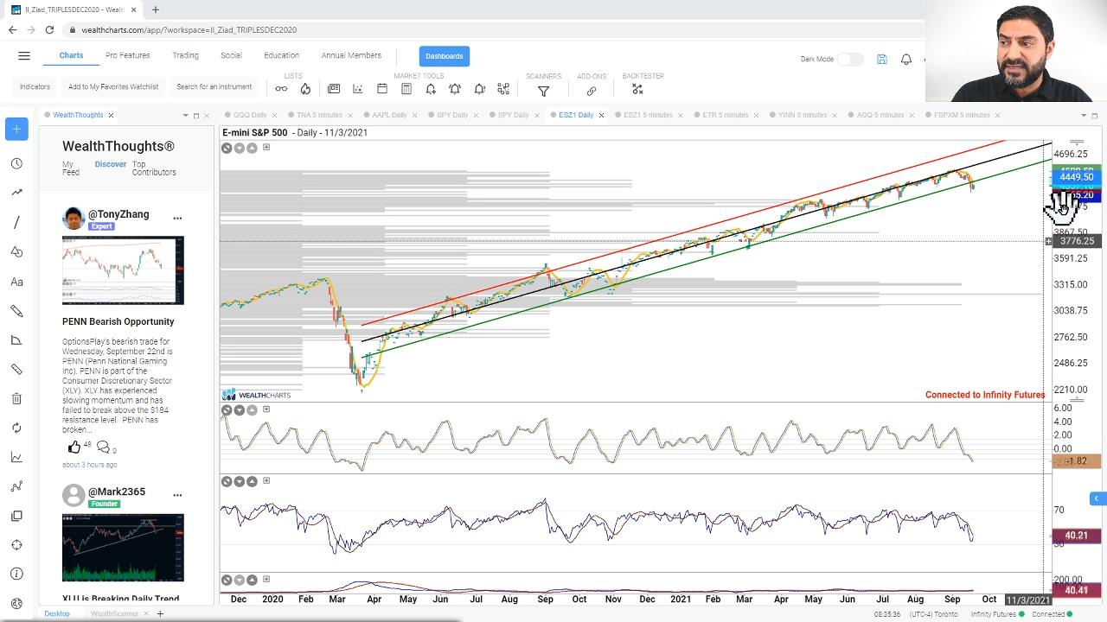
Task: Click the add alert bell icon
Action: click(431, 89)
